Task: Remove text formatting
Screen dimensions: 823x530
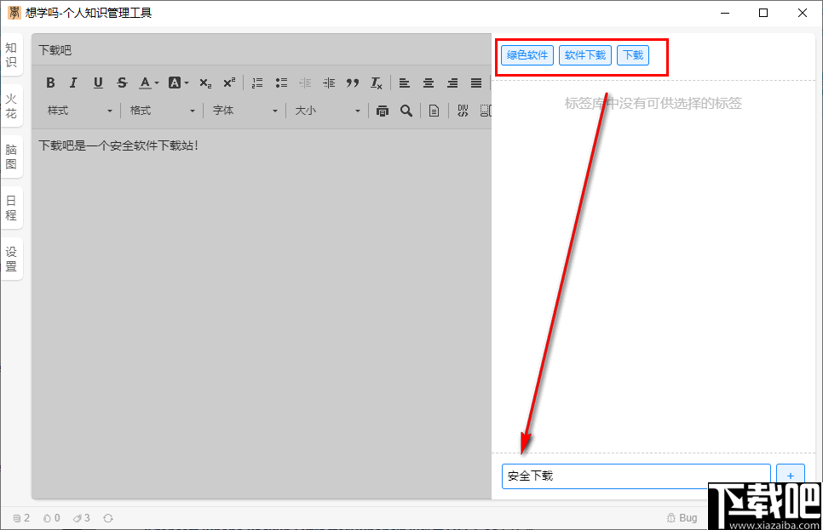Action: [377, 83]
